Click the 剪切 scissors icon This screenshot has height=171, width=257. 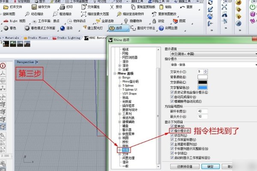[x=112, y=7]
